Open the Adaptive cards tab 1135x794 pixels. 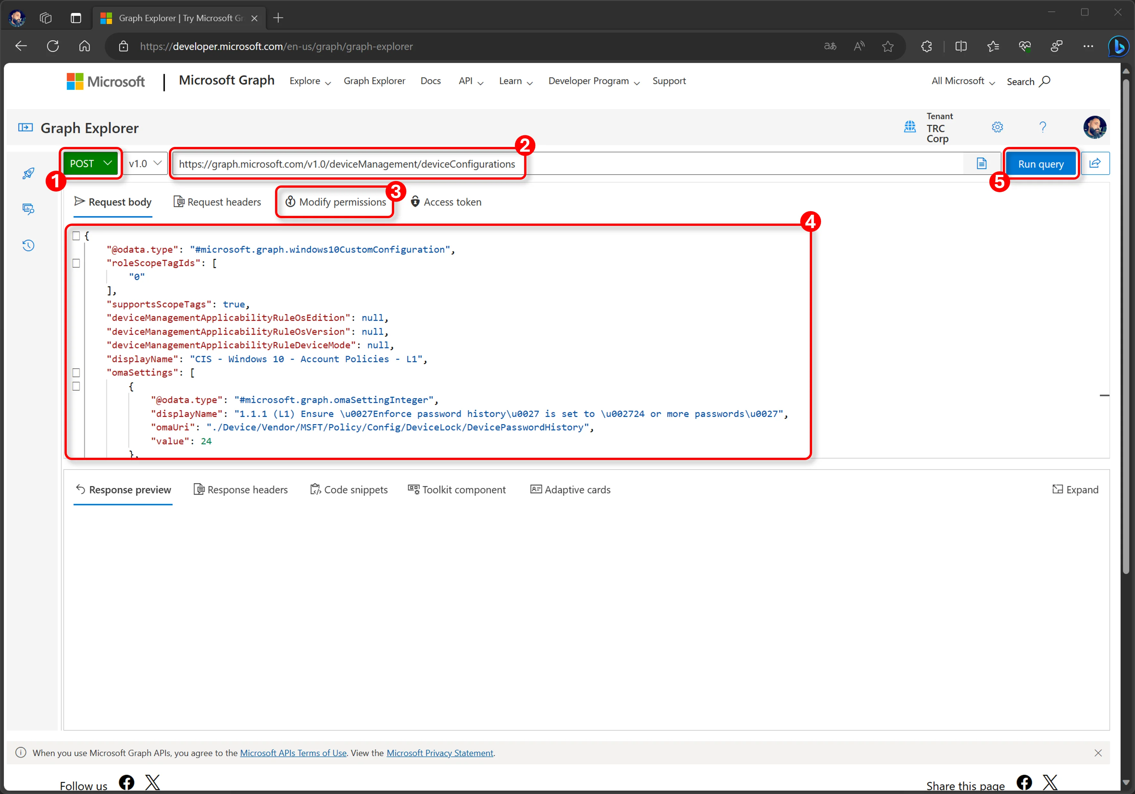click(x=570, y=490)
